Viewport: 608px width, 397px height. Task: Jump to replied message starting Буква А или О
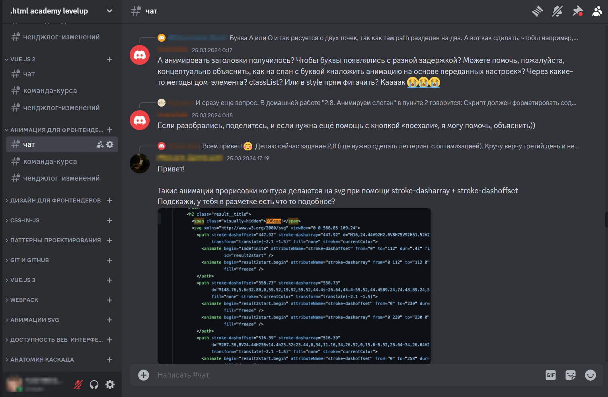(x=403, y=38)
